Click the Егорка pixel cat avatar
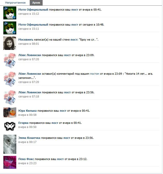163x174 pixels. coord(10,126)
